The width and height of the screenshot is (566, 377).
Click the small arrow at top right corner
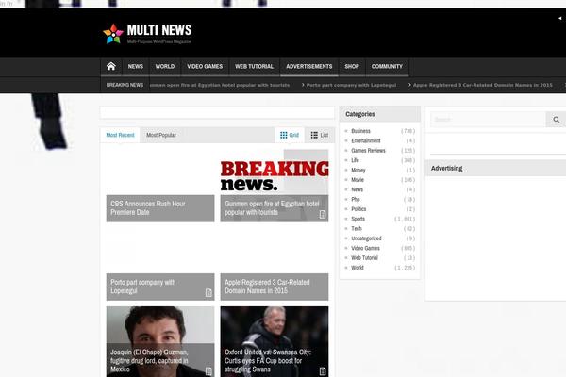coord(559,18)
